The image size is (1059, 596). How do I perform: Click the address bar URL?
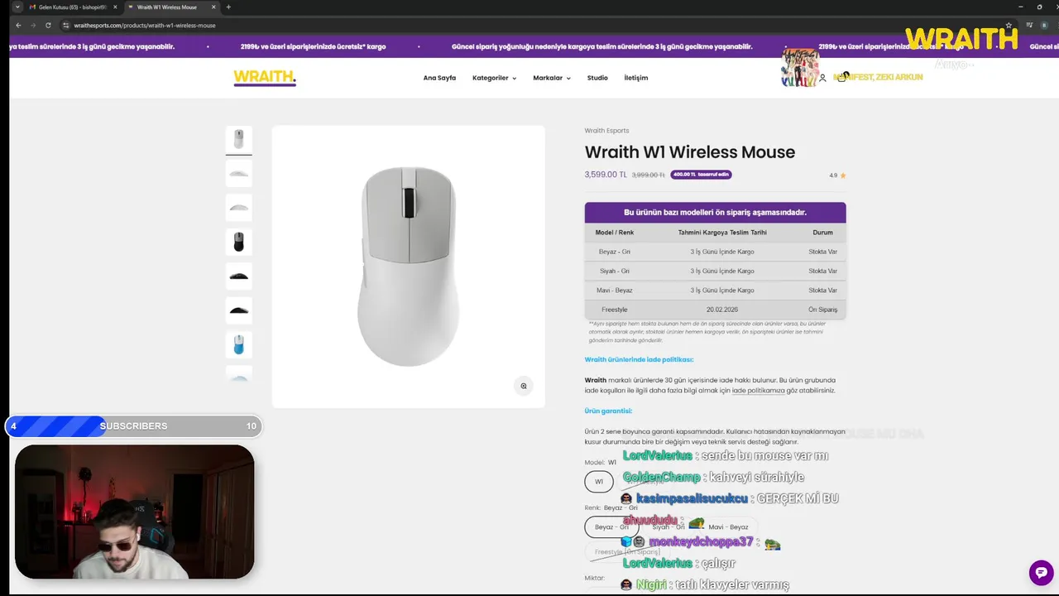(x=145, y=25)
